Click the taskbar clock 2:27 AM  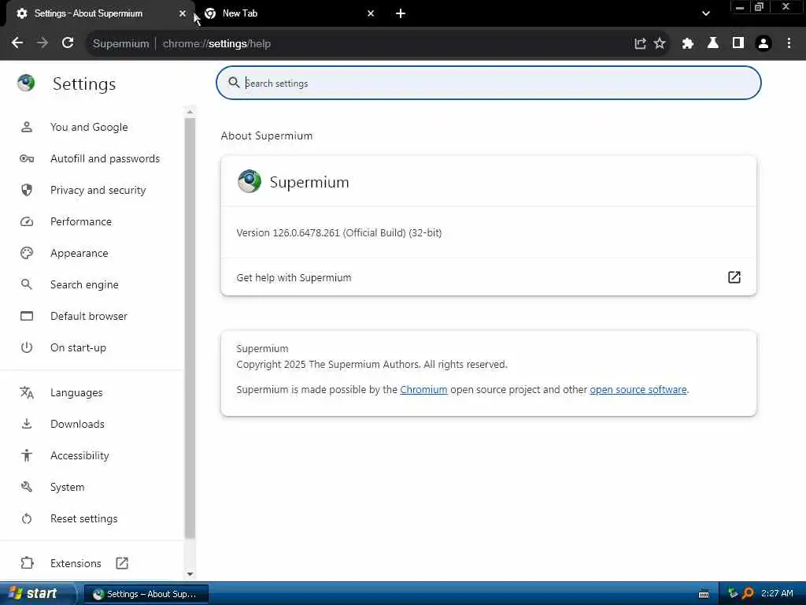pos(777,593)
